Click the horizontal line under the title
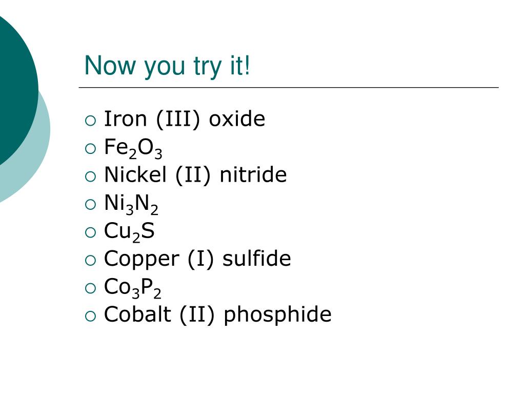525x394 pixels. click(289, 87)
